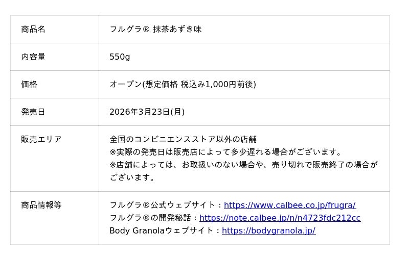Screen dimensions: 409x260
Task: Open the note.calbee.jp development story link
Action: click(x=280, y=218)
